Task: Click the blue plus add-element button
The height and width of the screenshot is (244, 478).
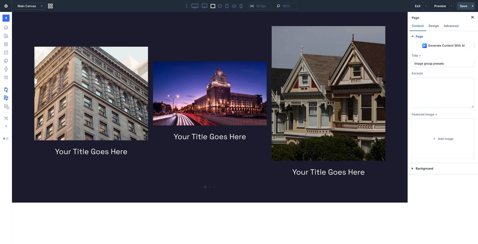Action: point(6,18)
